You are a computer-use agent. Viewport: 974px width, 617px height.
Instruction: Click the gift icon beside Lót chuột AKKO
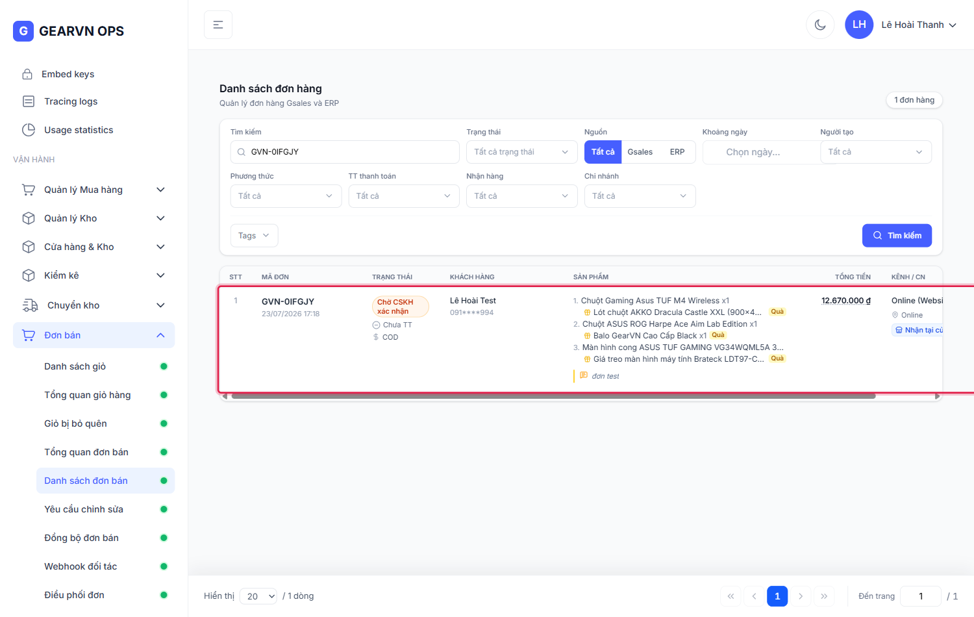pos(587,312)
